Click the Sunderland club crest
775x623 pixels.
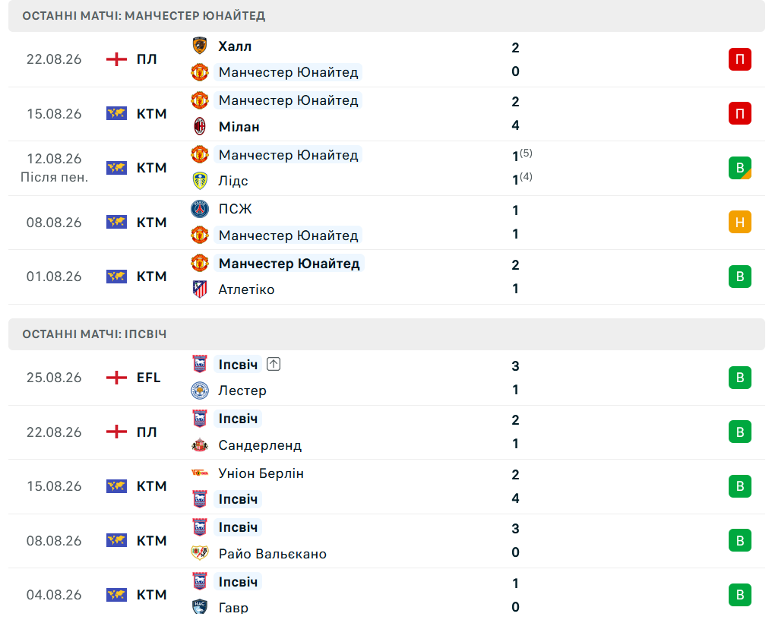[x=200, y=445]
